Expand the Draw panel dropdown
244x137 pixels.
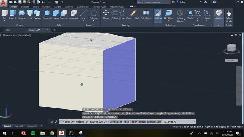pos(90,25)
